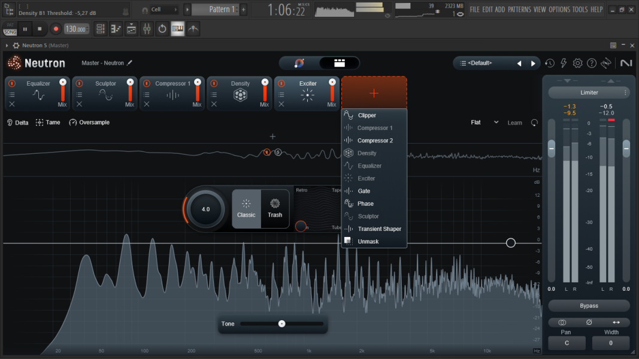Open the Flat dropdown
The image size is (639, 359).
[484, 123]
